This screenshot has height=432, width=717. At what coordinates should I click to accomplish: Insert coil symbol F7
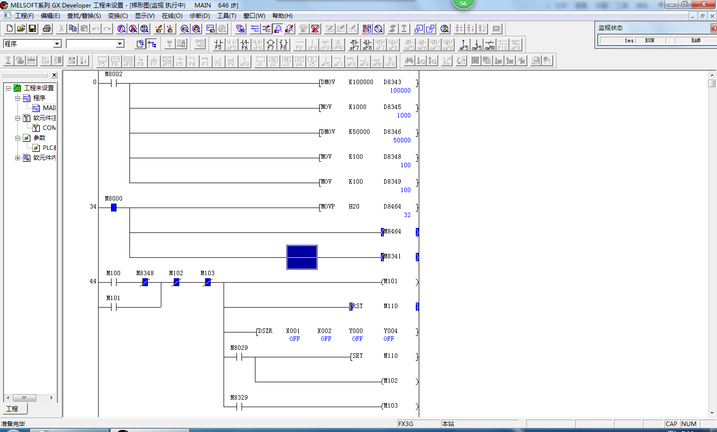270,45
